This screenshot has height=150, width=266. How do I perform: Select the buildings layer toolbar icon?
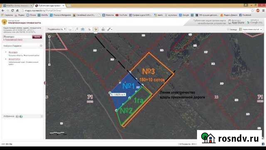(83, 29)
